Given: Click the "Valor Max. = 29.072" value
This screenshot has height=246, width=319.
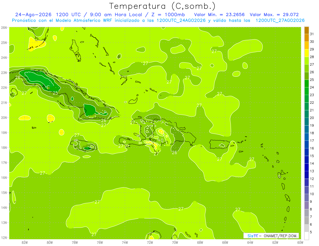Looking at the screenshot, I should (x=274, y=15).
